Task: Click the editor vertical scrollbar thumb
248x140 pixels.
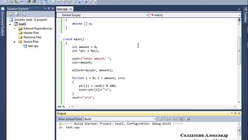Action: (x=239, y=51)
